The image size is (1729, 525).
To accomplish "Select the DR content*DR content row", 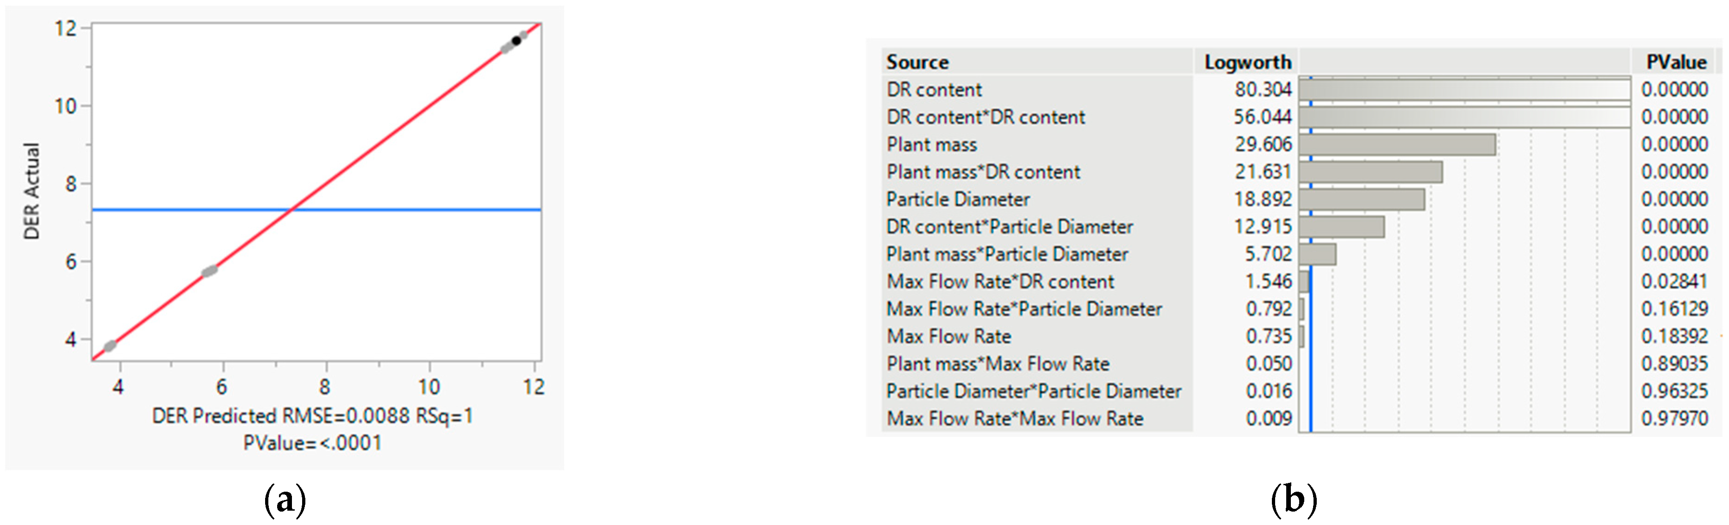I will [985, 117].
